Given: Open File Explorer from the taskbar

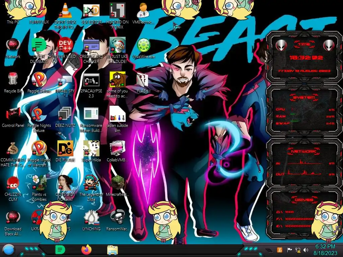Looking at the screenshot, I should (113, 250).
